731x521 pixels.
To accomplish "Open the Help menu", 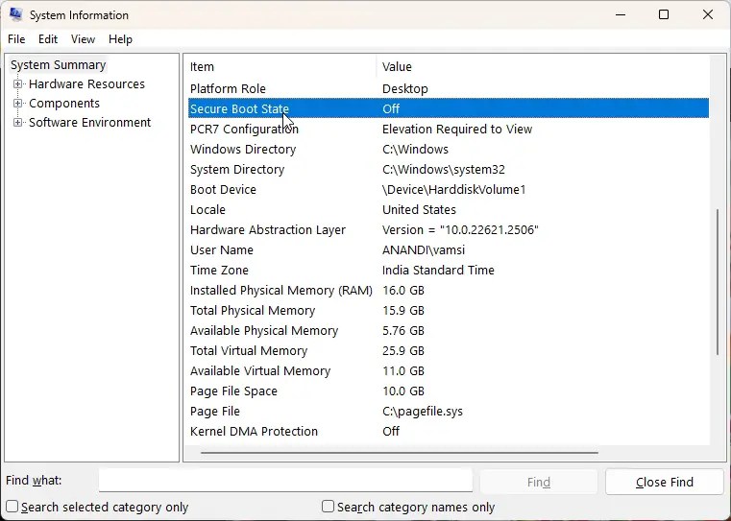I will pos(120,39).
